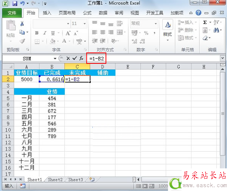Screen dimensions: 227x191
Task: Click the Find binoculars icon
Action: (216, 30)
